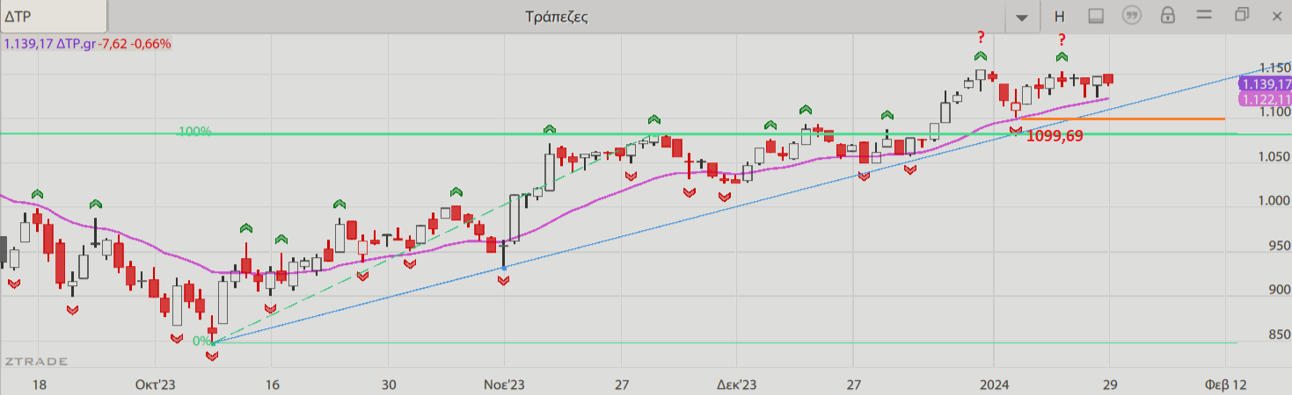Open the Τράπεζες symbol list dropdown arrow
The image size is (1292, 395).
(1021, 17)
